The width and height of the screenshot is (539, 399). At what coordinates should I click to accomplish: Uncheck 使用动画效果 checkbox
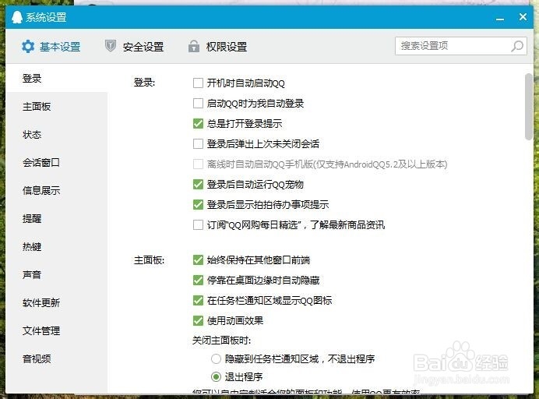(x=198, y=321)
